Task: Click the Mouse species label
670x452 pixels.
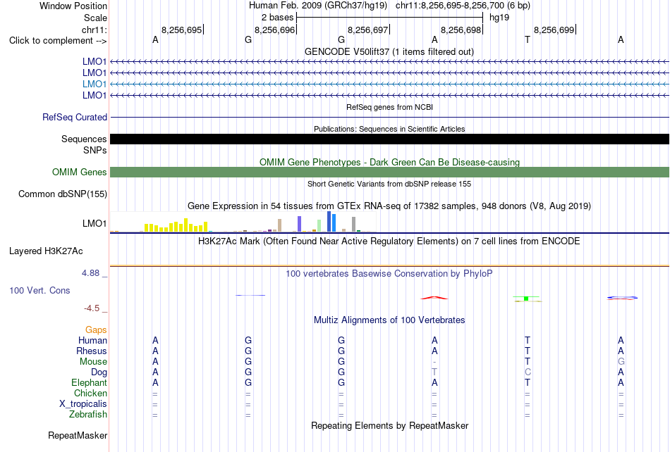Action: 93,362
